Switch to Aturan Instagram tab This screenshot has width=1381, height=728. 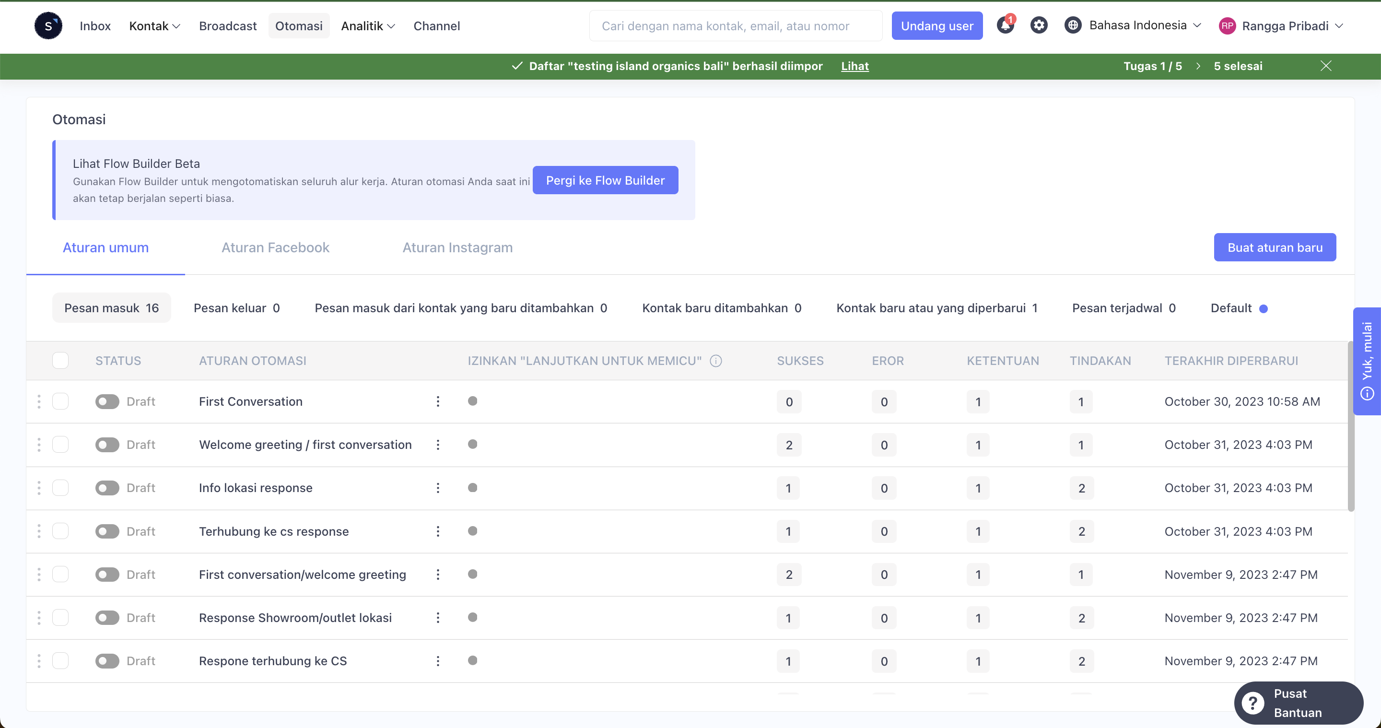click(456, 247)
